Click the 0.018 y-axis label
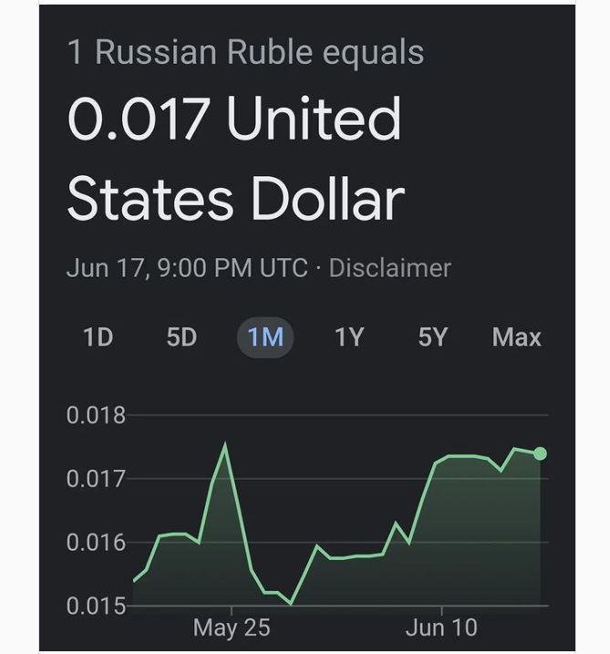 click(x=95, y=416)
